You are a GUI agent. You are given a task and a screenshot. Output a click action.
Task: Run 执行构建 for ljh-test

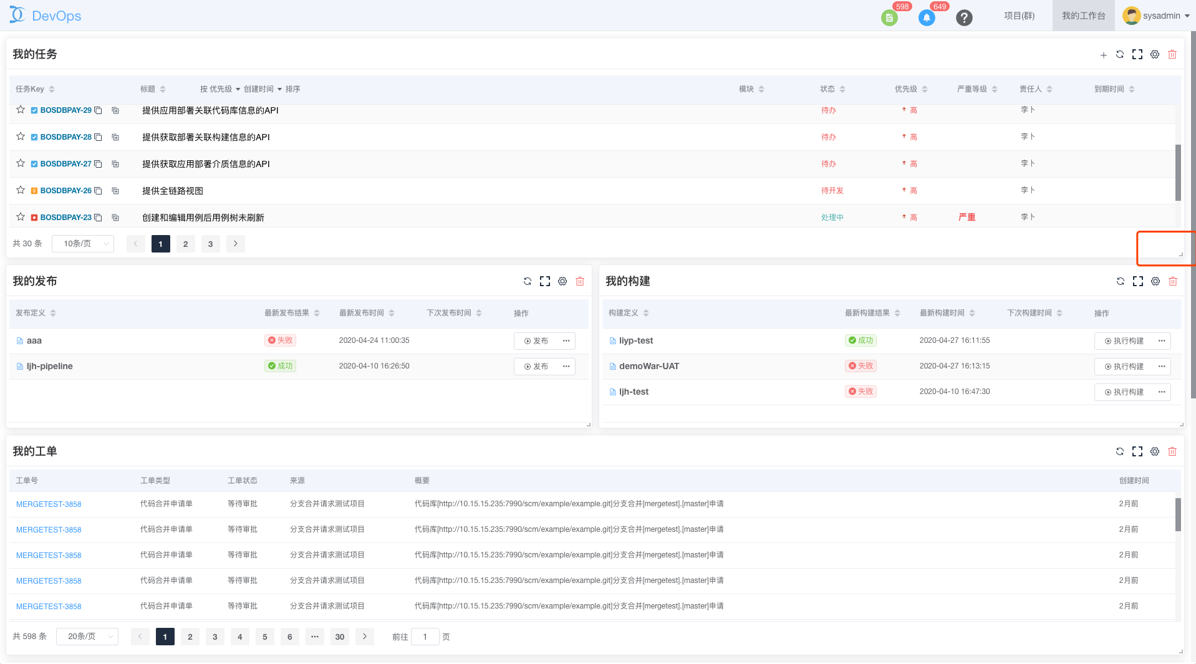(x=1124, y=392)
